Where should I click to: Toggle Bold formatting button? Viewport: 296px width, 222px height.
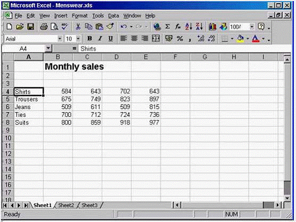point(90,39)
